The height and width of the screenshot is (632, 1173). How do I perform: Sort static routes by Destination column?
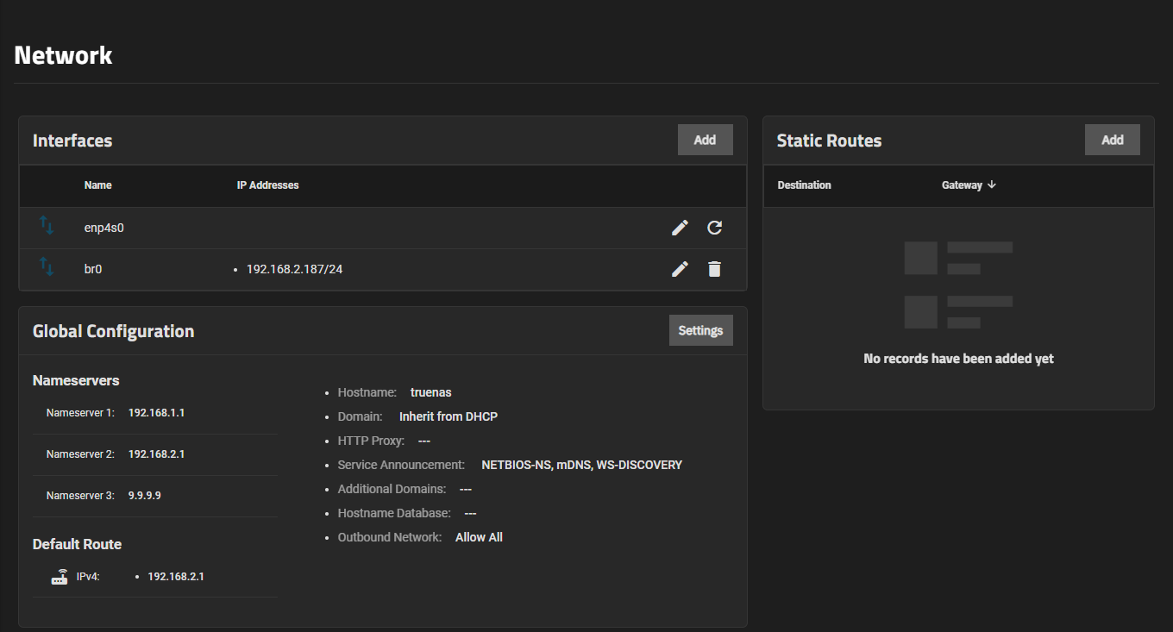point(804,185)
